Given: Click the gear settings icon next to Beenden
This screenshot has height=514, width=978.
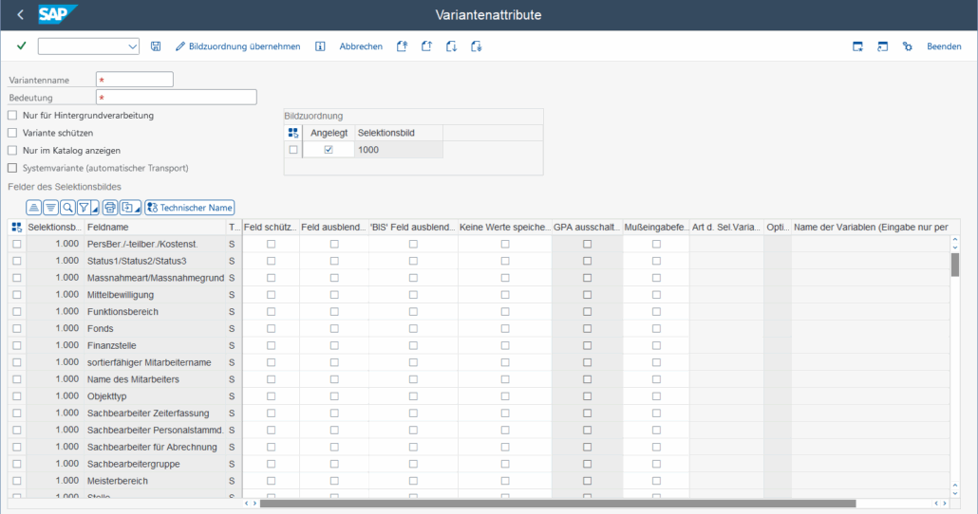Looking at the screenshot, I should coord(907,46).
